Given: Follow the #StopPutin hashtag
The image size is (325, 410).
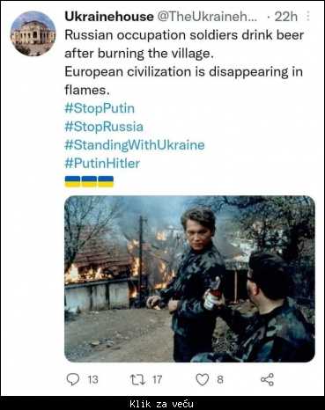Looking at the screenshot, I should (100, 108).
